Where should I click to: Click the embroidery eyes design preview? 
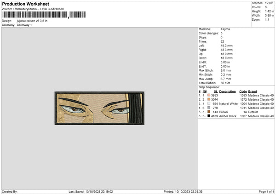pos(99,108)
